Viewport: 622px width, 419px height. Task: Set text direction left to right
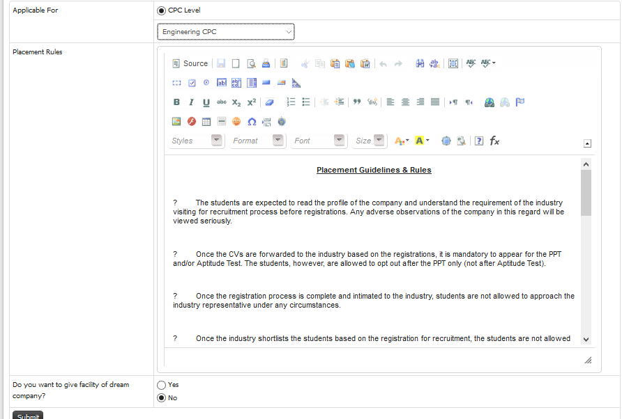(453, 102)
